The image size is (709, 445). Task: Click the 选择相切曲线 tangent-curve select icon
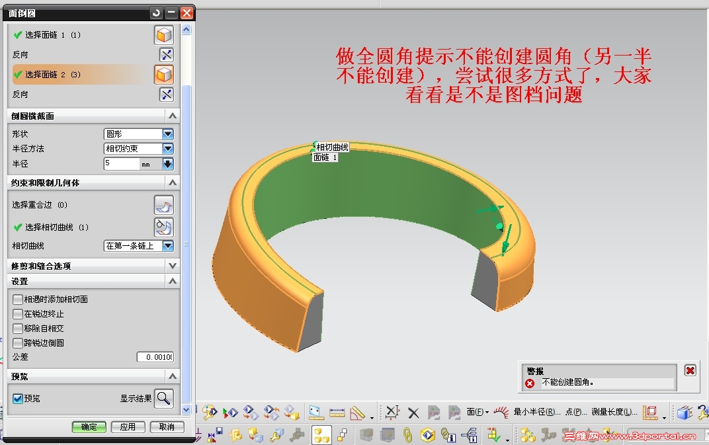[x=163, y=227]
